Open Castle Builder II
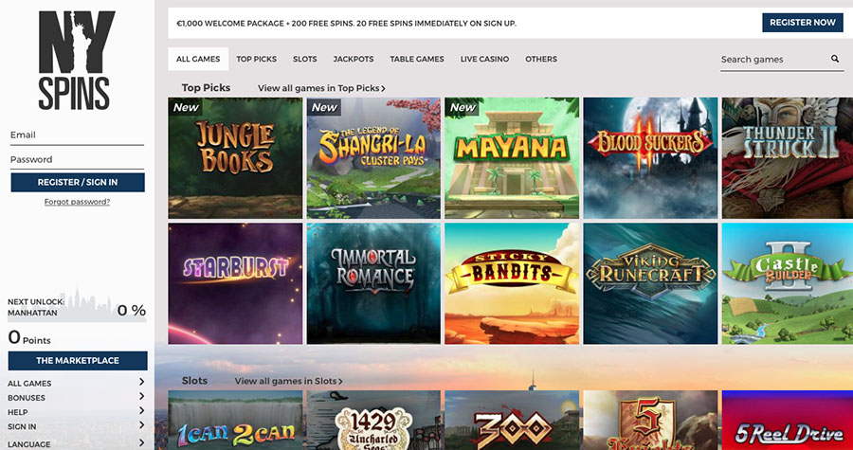The width and height of the screenshot is (853, 450). [788, 283]
